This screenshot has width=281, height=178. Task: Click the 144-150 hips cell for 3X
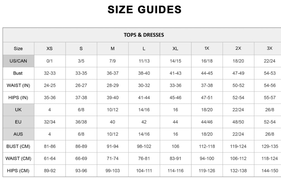(269, 171)
